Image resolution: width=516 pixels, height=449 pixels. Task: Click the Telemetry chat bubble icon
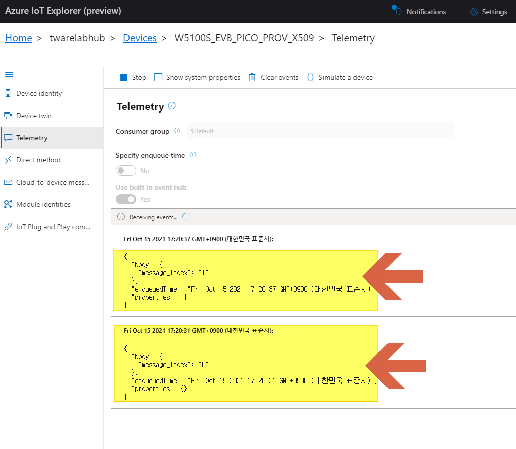[8, 138]
